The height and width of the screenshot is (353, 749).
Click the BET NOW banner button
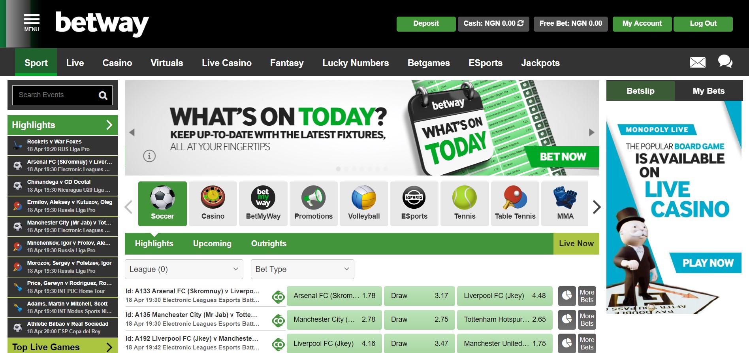click(x=563, y=157)
